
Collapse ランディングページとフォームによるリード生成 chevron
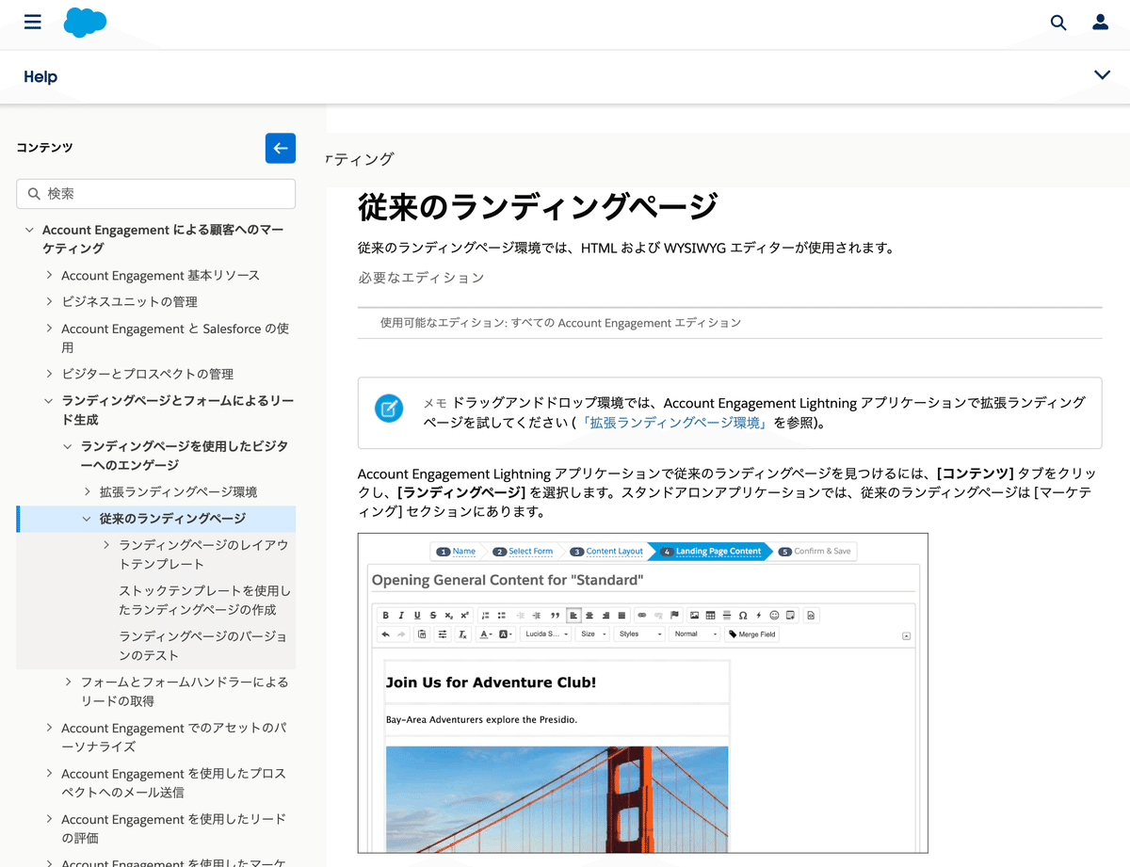tap(49, 401)
